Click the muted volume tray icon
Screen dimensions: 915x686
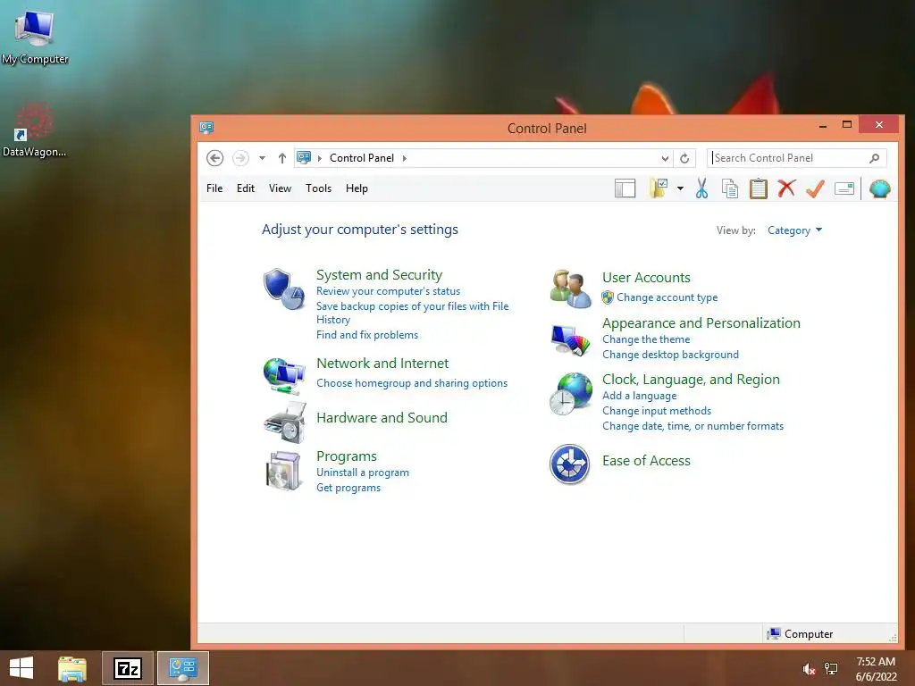tap(809, 669)
